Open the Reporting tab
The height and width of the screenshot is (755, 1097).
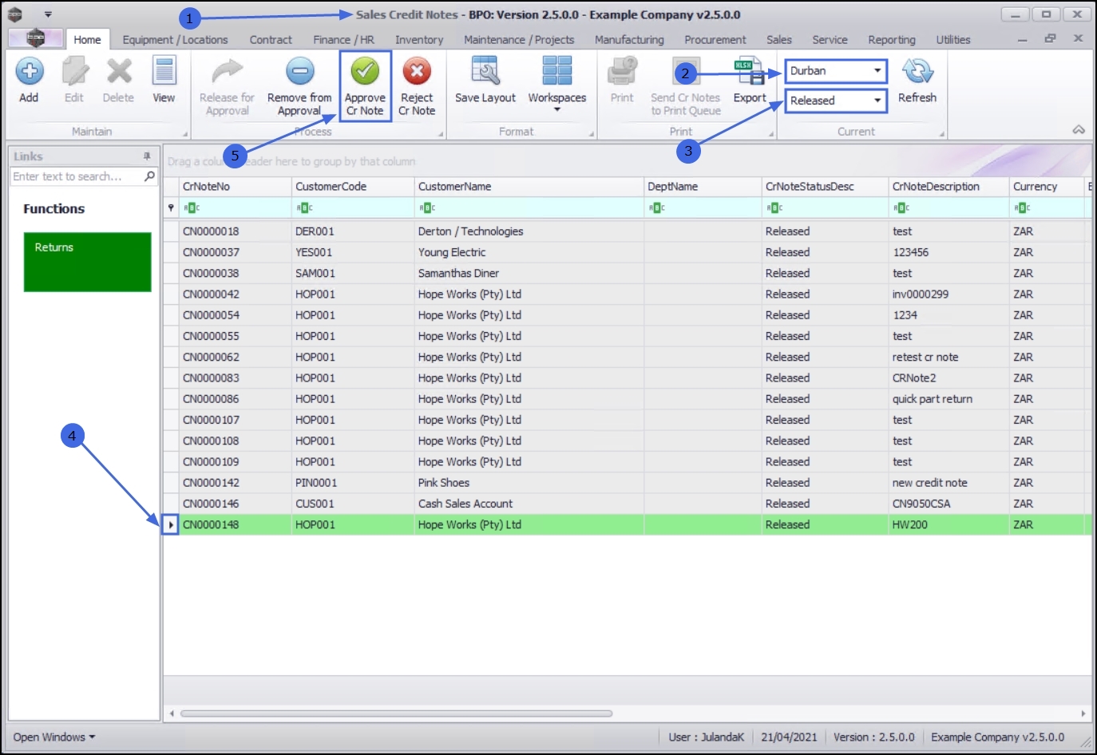[x=892, y=40]
